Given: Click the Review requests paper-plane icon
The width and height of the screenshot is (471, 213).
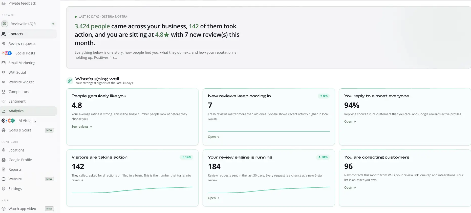Looking at the screenshot, I should 4,44.
